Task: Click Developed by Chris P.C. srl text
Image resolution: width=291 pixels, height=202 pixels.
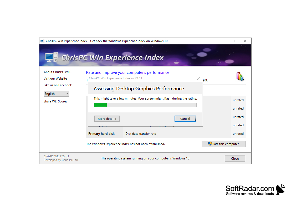Action: (x=61, y=160)
